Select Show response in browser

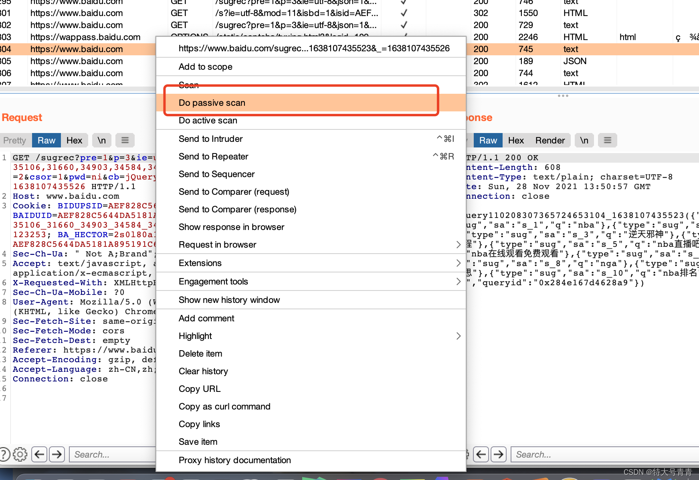311,227
